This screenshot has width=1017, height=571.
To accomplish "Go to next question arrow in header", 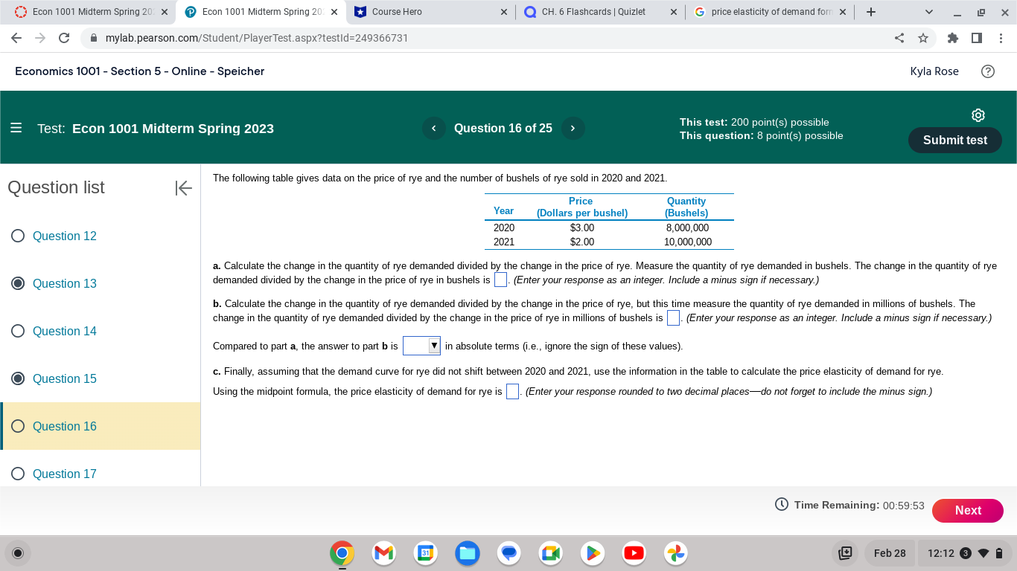I will 573,128.
